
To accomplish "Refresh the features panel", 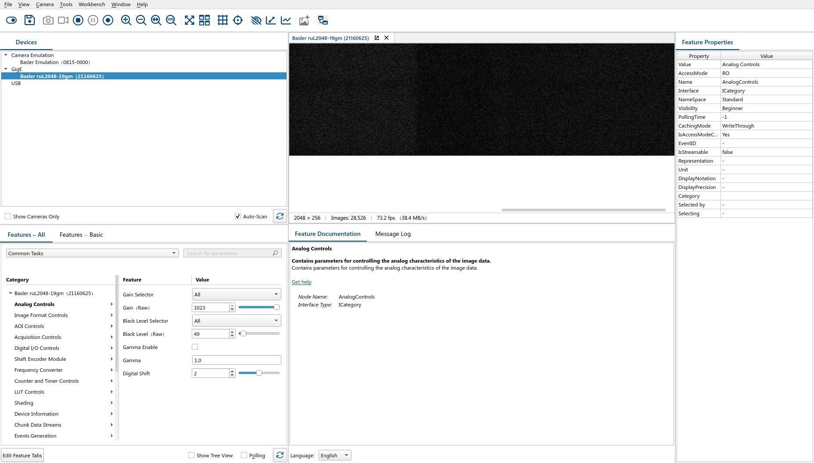I will [280, 455].
